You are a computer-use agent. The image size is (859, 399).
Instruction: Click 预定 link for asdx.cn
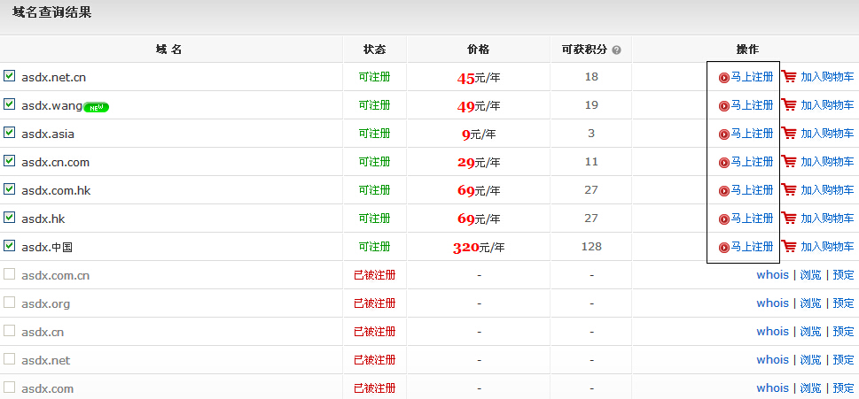click(x=843, y=332)
